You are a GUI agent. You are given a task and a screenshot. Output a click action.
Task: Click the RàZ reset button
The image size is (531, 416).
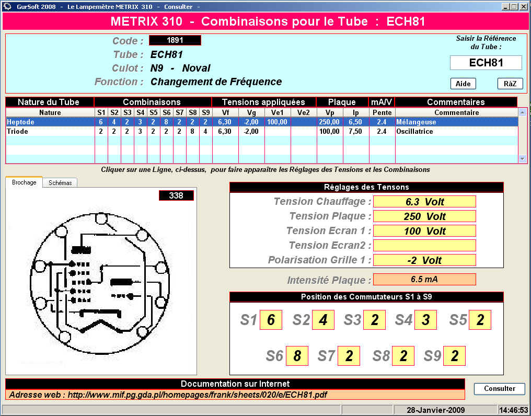510,84
